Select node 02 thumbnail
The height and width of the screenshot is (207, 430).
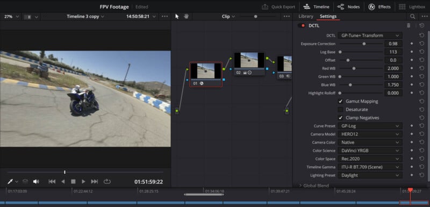tap(249, 60)
